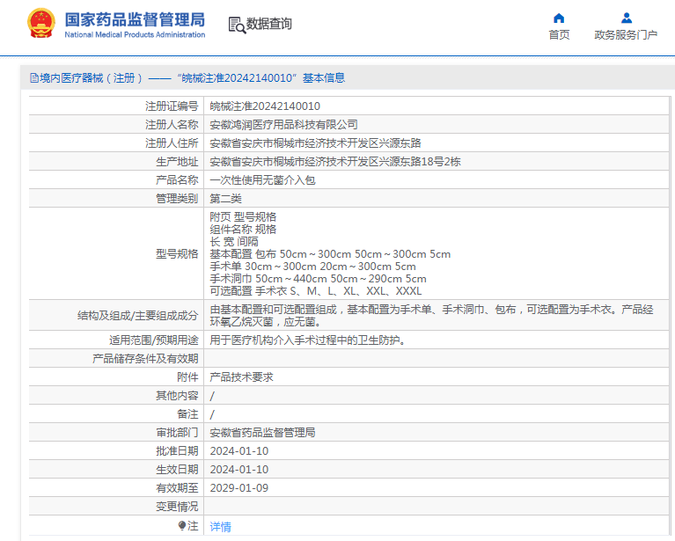The width and height of the screenshot is (675, 541).
Task: Click the user portal person icon
Action: click(627, 18)
